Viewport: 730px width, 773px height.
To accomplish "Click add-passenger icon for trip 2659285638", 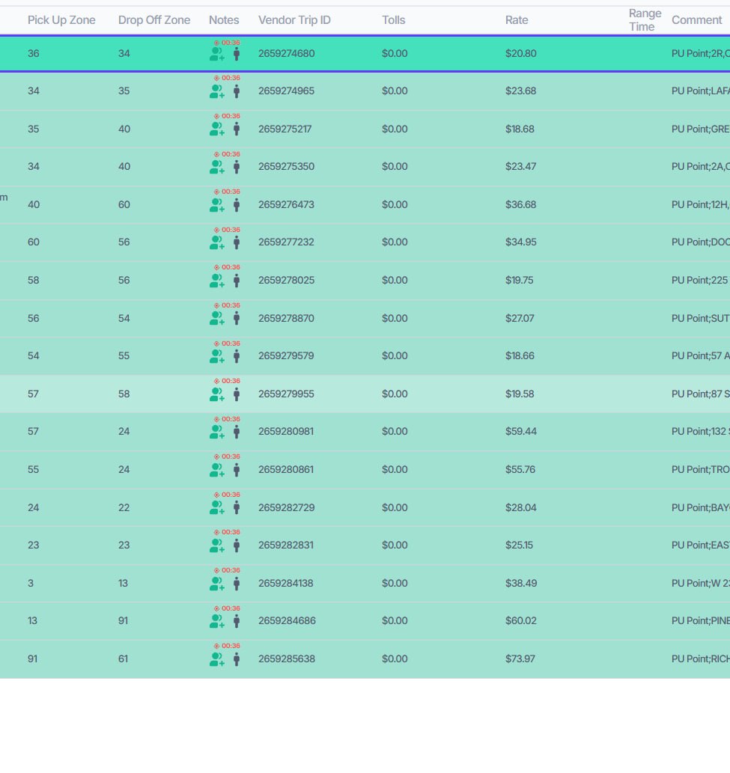I will click(x=217, y=659).
